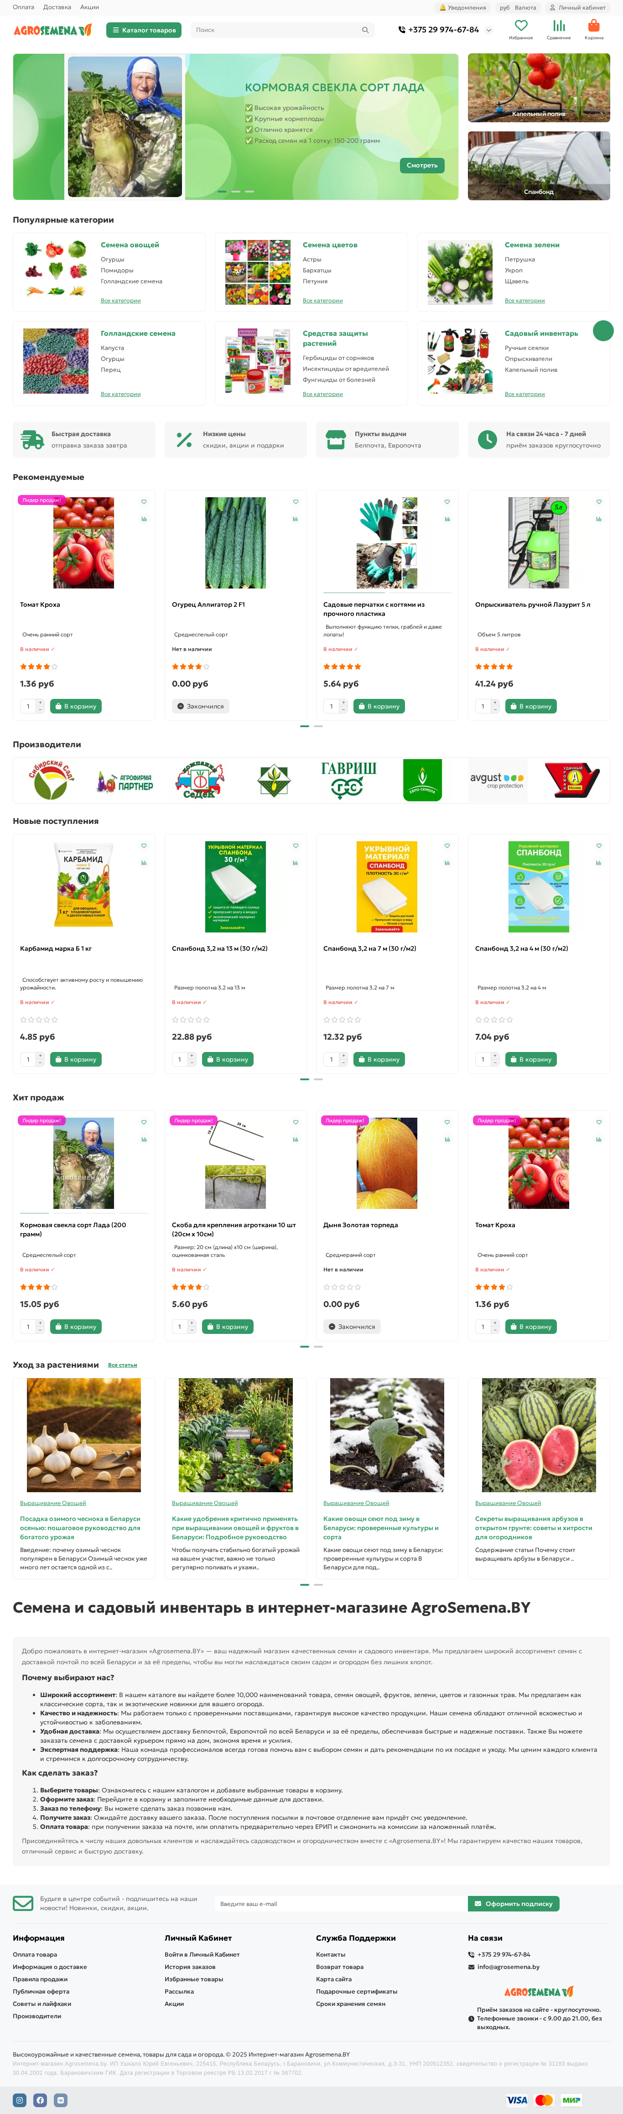Favorite Карбамид марка Б 1 кг heart
This screenshot has width=623, height=2114.
coord(144,845)
